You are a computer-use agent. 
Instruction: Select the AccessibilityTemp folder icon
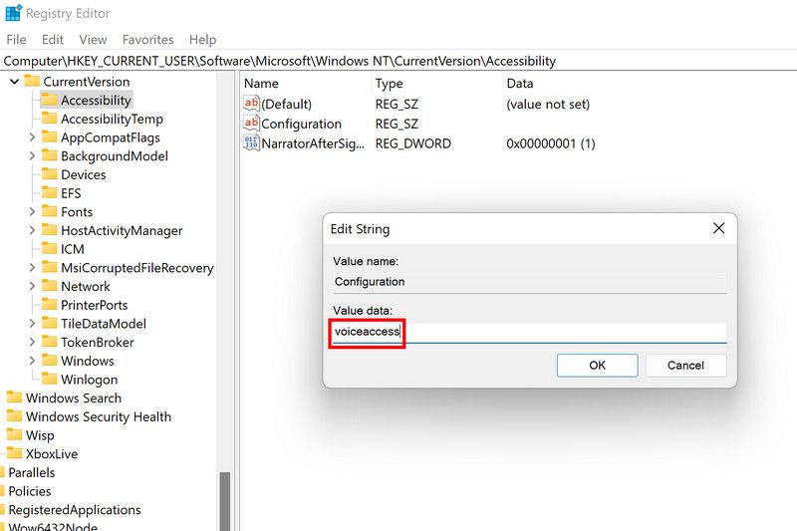(x=49, y=118)
